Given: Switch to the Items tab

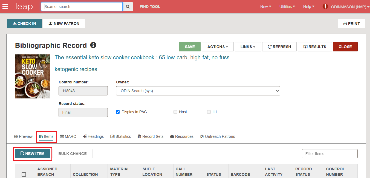Looking at the screenshot, I should [x=46, y=136].
